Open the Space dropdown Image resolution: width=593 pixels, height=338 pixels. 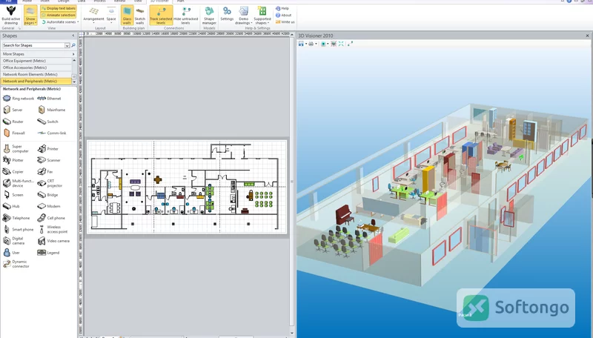(111, 15)
